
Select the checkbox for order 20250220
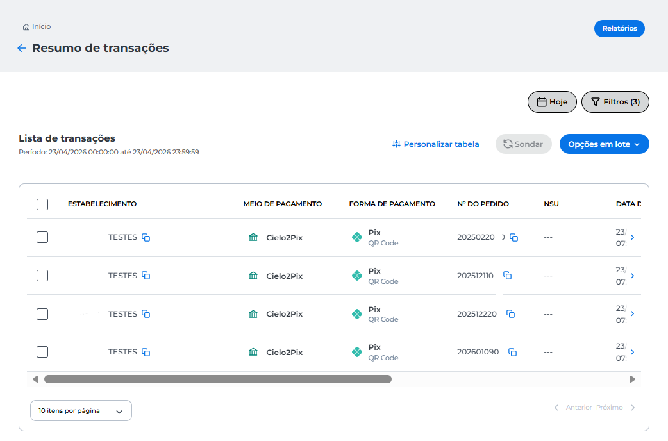click(42, 237)
